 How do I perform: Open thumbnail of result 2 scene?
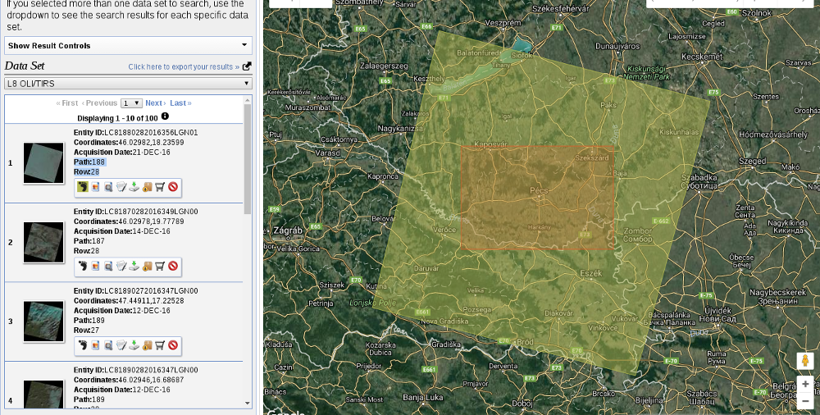click(43, 243)
